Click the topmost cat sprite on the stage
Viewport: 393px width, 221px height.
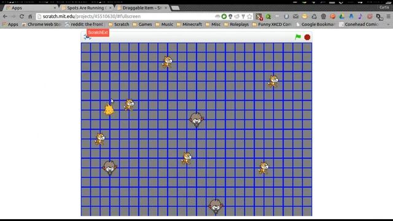click(167, 62)
